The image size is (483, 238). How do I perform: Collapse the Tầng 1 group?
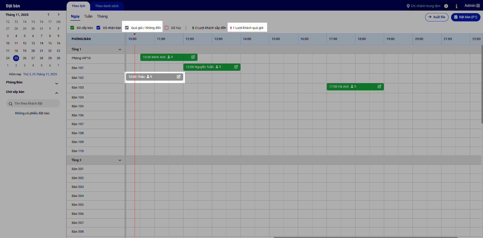pos(120,50)
